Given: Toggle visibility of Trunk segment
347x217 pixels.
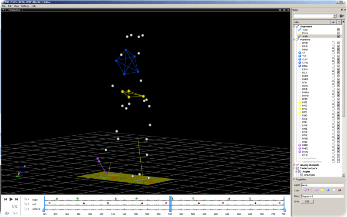Looking at the screenshot, I should click(338, 30).
